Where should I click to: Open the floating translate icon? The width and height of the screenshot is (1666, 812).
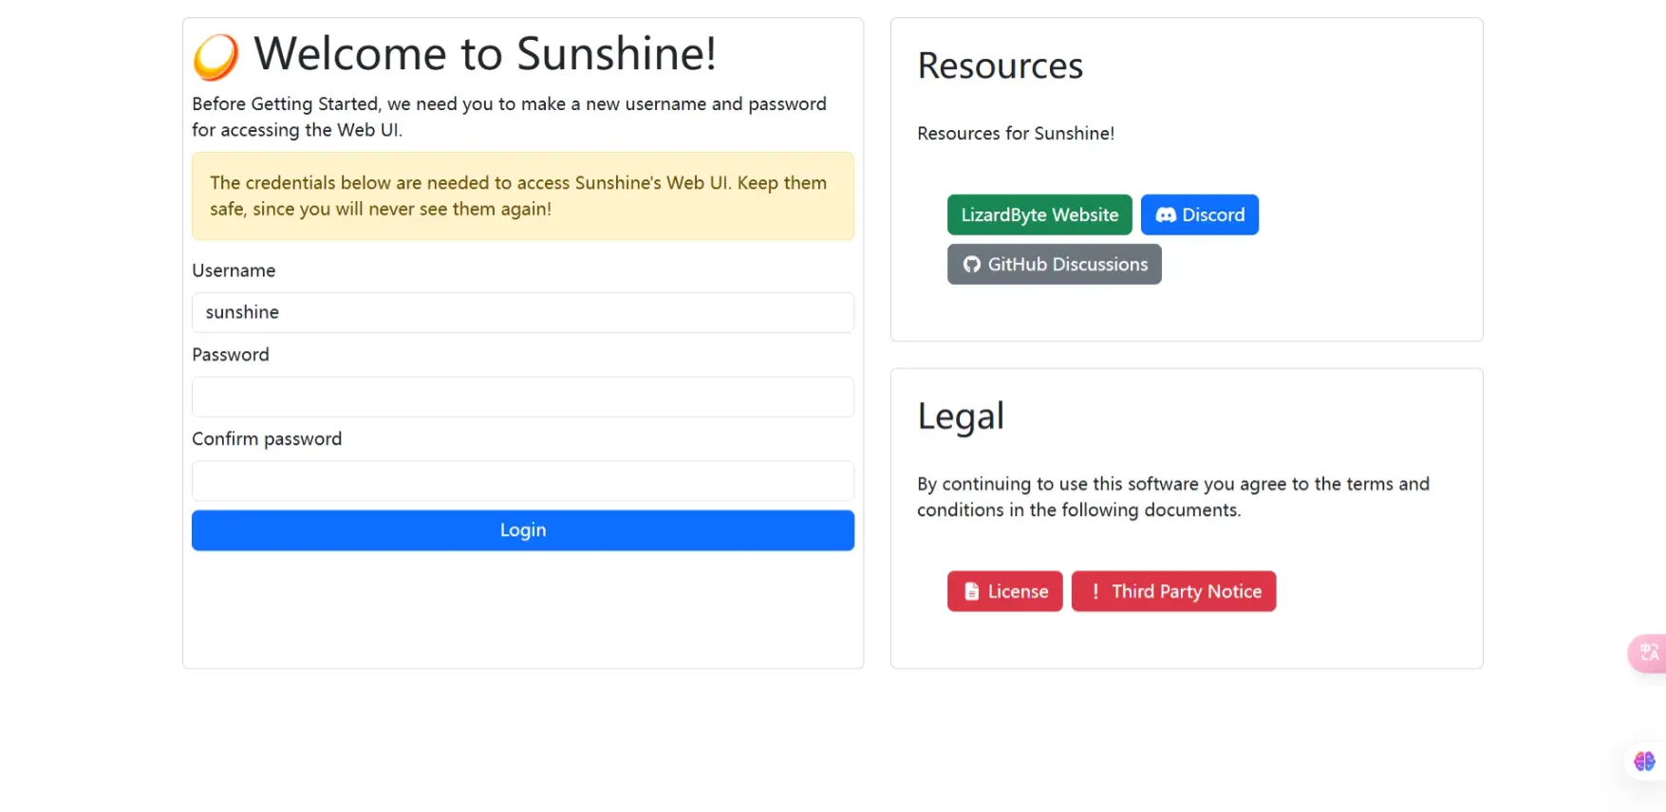pyautogui.click(x=1649, y=653)
